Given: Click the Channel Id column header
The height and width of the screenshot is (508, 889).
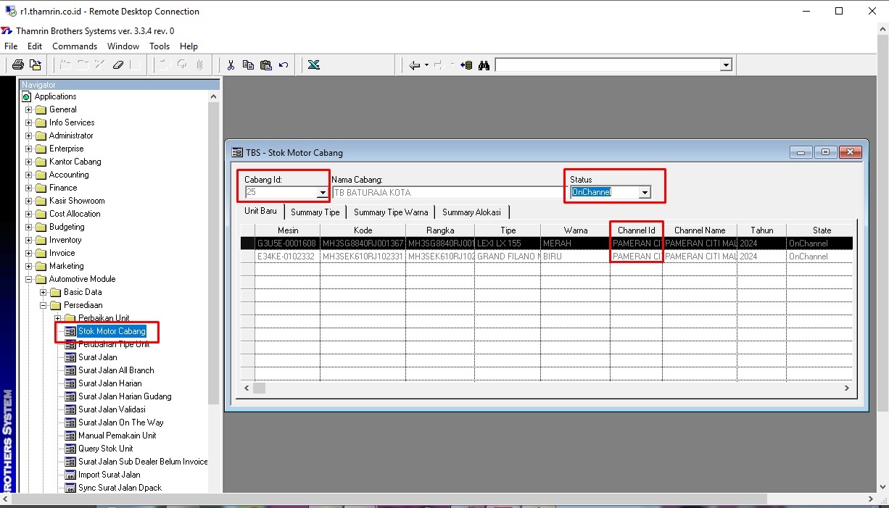Looking at the screenshot, I should point(636,230).
